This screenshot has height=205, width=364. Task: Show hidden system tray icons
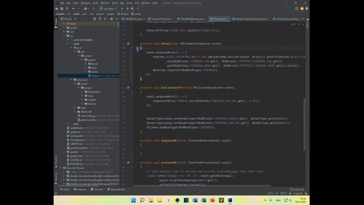[x=265, y=200]
